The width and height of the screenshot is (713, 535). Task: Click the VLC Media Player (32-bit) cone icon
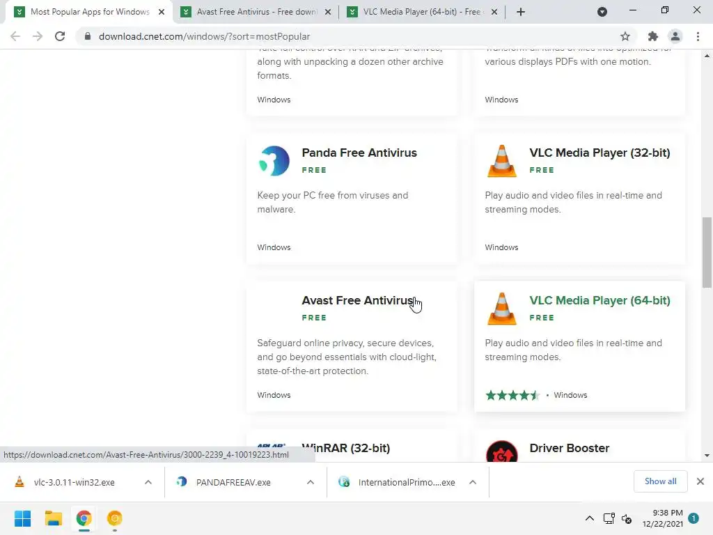point(501,161)
